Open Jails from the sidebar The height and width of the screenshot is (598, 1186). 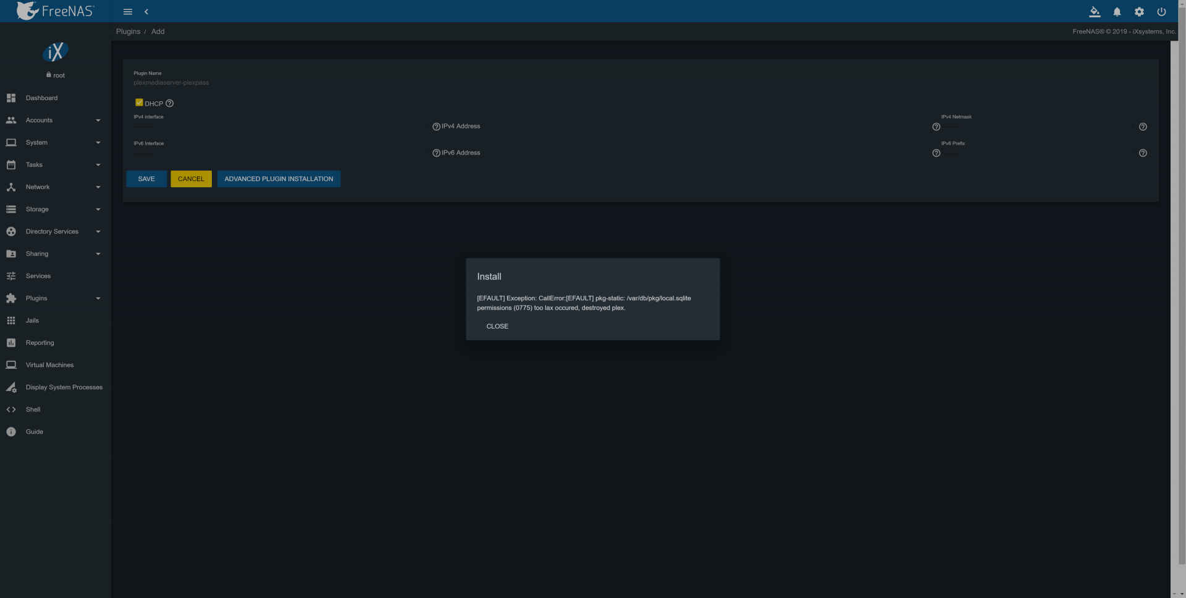click(x=32, y=321)
